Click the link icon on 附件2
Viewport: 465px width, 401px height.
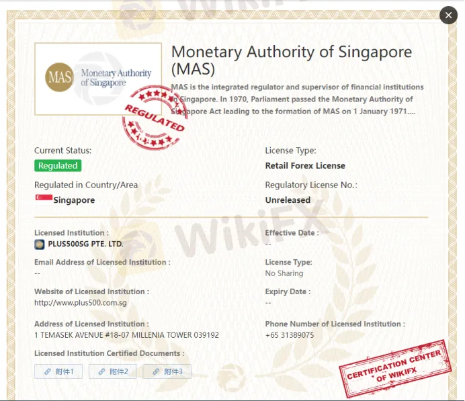(101, 371)
